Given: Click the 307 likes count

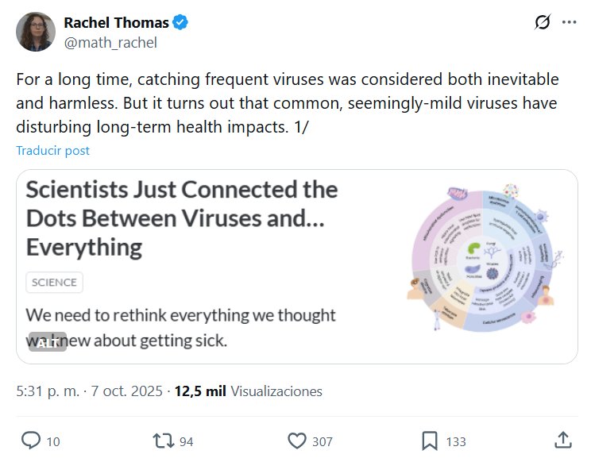Looking at the screenshot, I should point(323,441).
